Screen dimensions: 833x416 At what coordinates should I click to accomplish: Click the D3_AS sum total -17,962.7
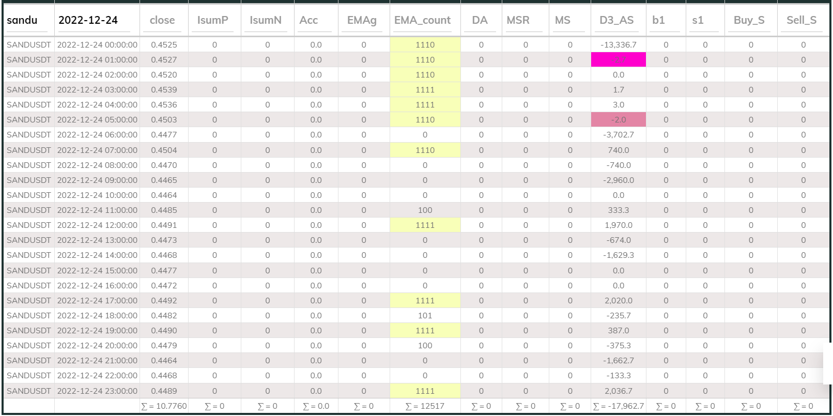point(618,406)
